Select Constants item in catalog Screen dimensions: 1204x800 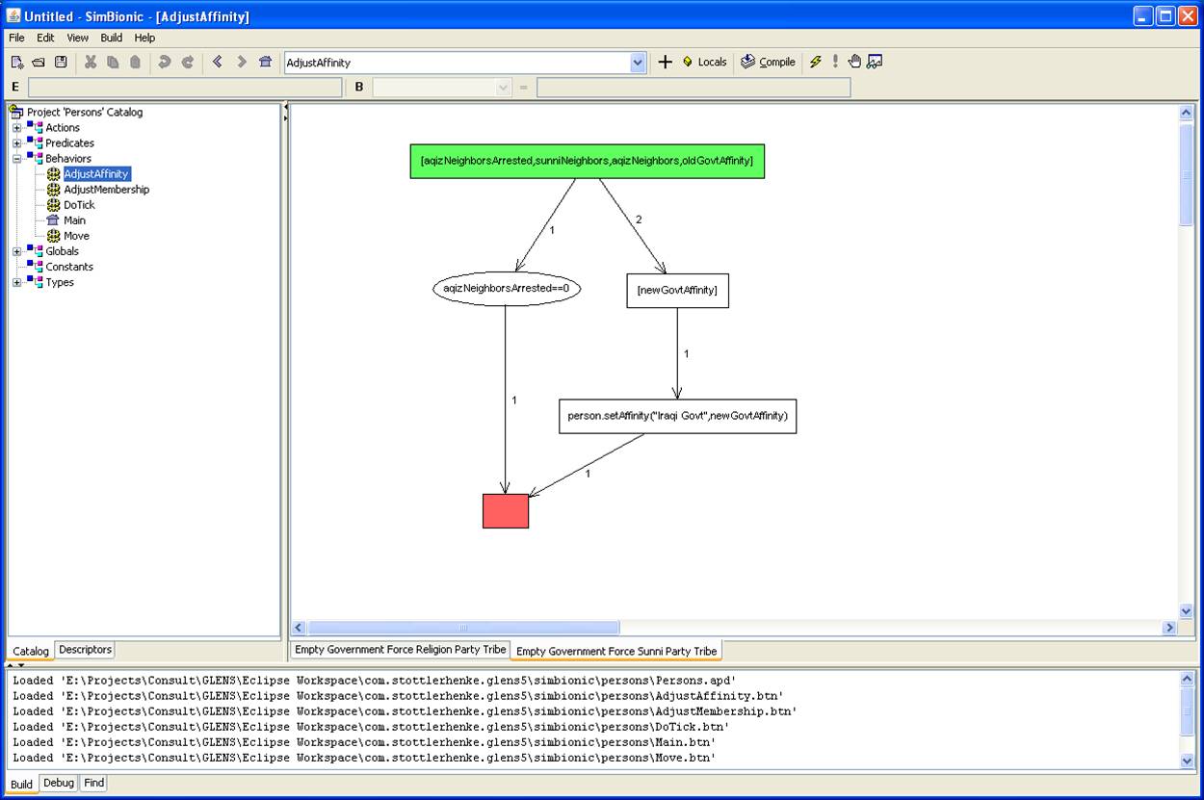[69, 267]
